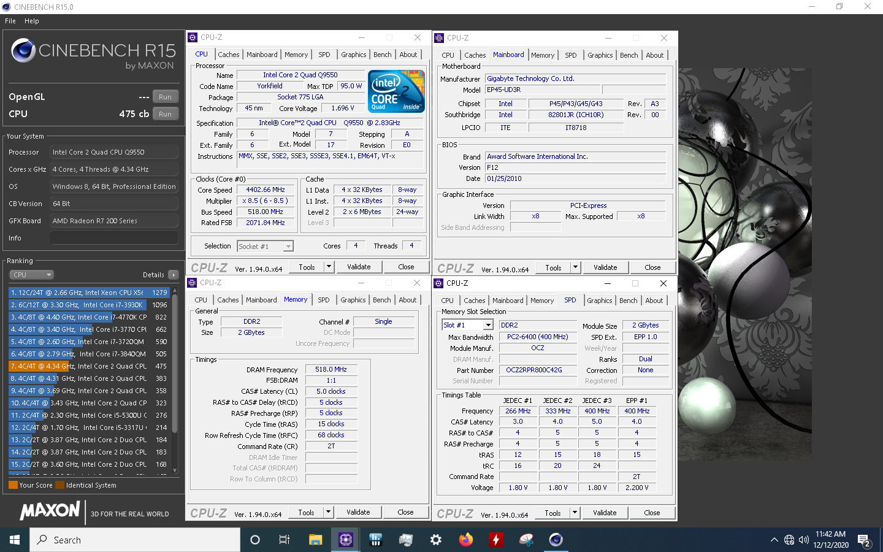Select highlighted ranking entry 4.34 GHz 475
Viewport: 883px width, 552px height.
tap(90, 366)
